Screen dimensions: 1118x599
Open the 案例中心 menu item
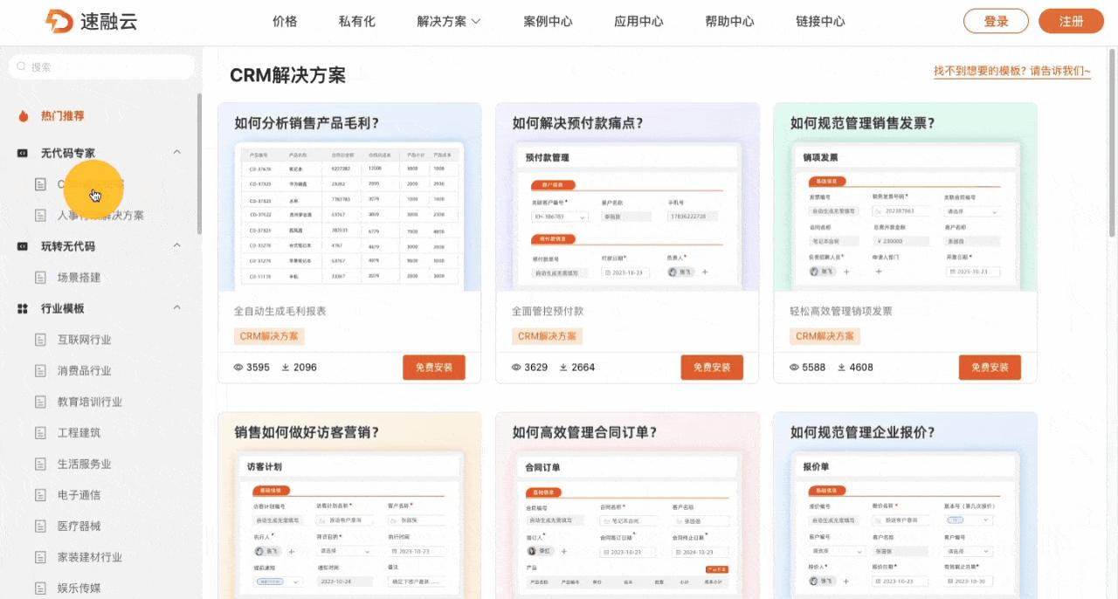pyautogui.click(x=548, y=22)
